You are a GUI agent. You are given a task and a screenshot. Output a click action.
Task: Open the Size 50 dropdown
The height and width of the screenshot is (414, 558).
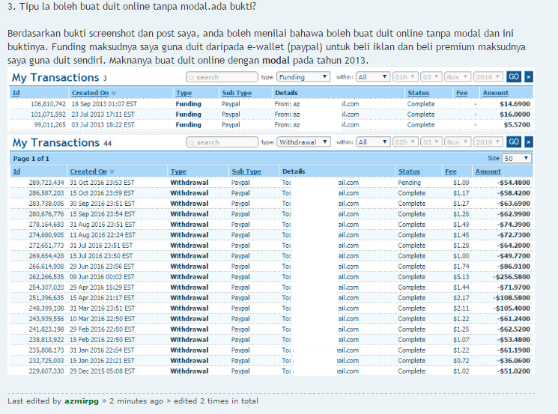[516, 158]
